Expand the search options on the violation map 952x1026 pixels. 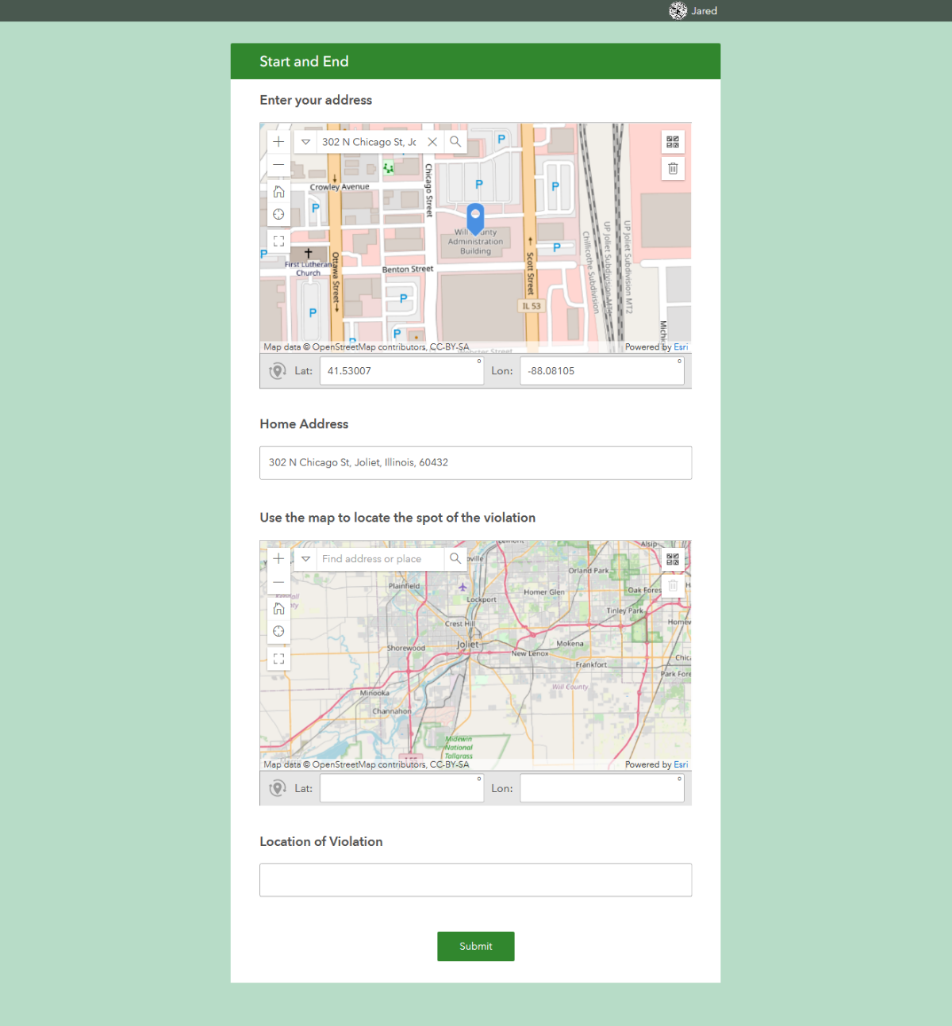point(305,558)
